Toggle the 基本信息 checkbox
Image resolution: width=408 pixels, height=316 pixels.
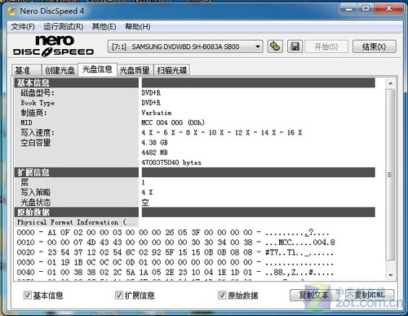[28, 295]
